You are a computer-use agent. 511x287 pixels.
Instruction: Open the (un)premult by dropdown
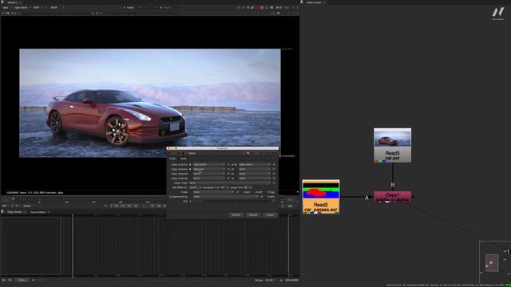[225, 197]
